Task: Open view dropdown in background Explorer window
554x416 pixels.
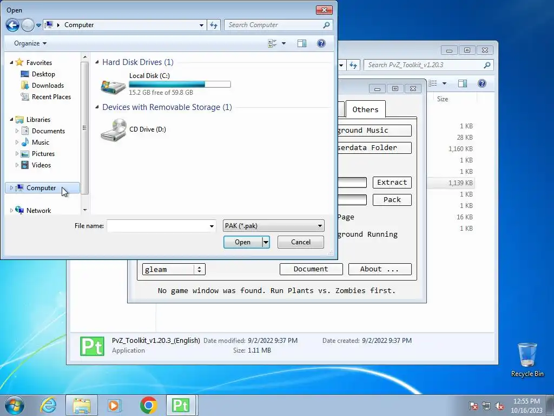Action: (445, 83)
